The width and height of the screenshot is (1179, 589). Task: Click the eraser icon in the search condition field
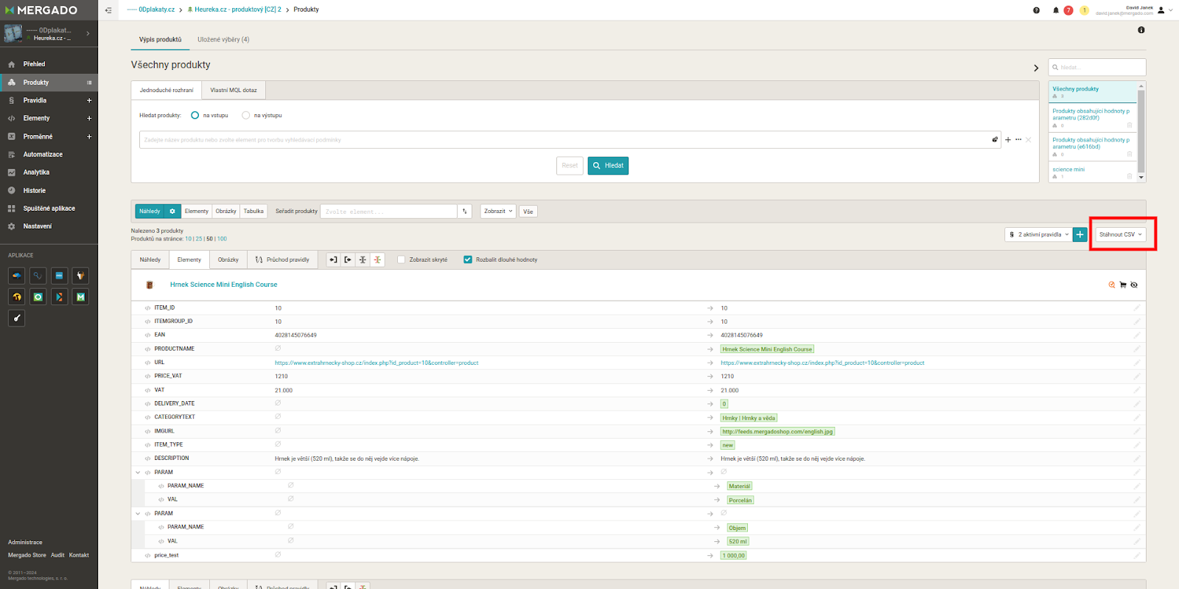coord(995,139)
